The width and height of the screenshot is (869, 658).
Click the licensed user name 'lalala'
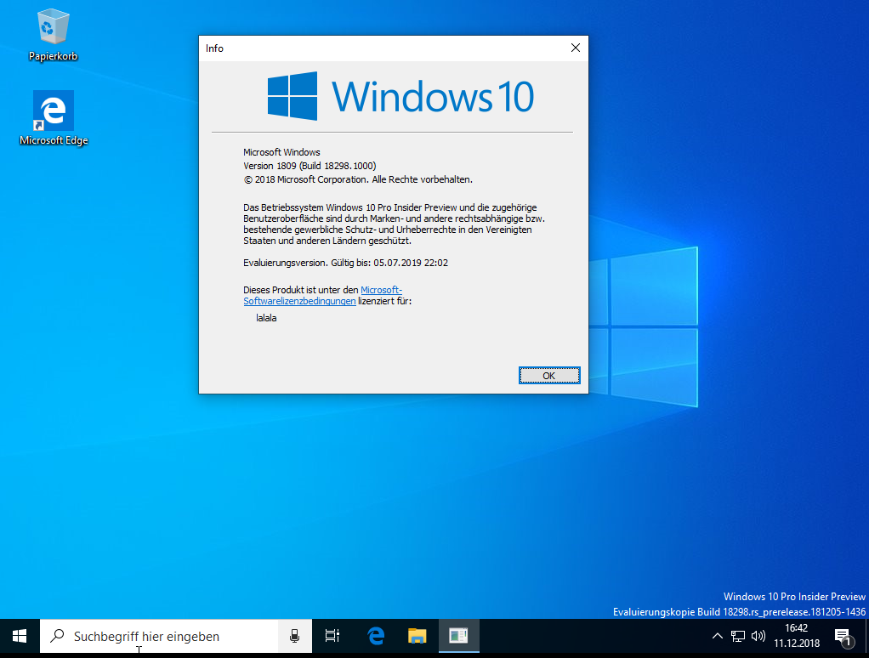(266, 318)
